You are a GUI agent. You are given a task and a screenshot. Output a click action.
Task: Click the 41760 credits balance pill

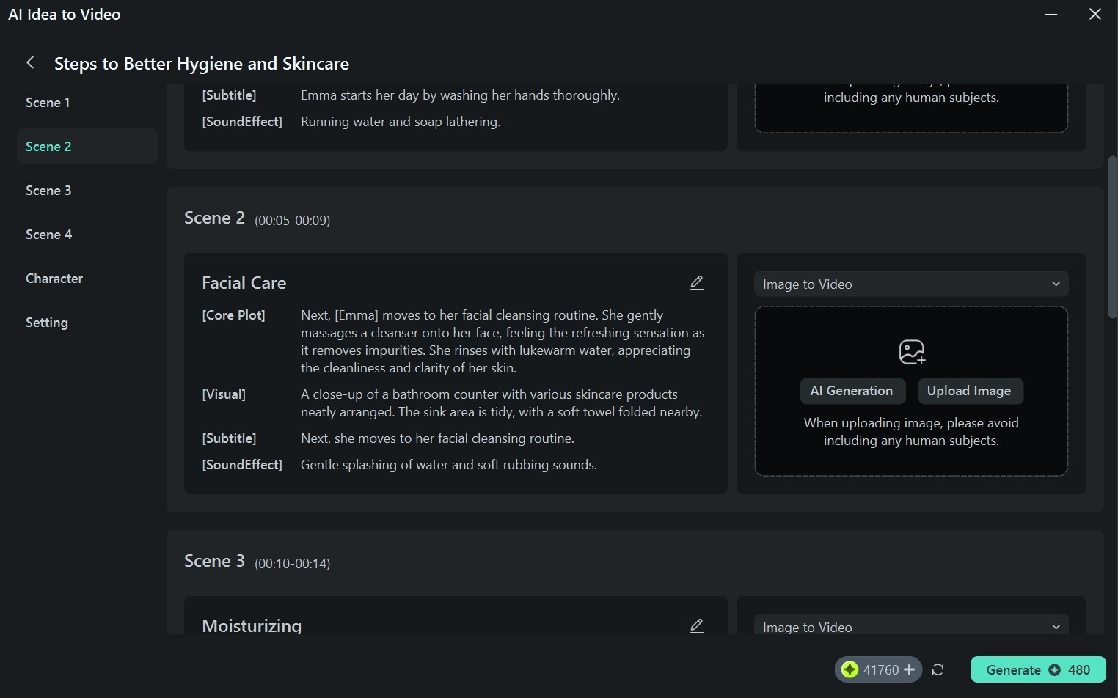pyautogui.click(x=878, y=669)
